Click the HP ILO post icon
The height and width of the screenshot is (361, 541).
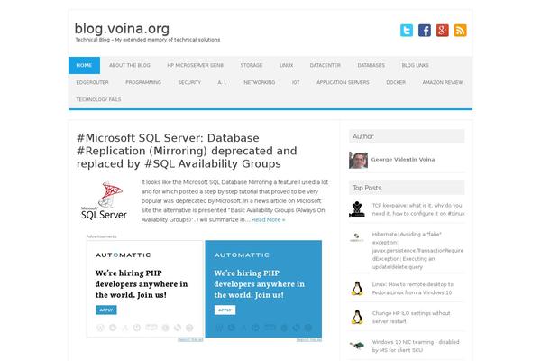point(357,317)
